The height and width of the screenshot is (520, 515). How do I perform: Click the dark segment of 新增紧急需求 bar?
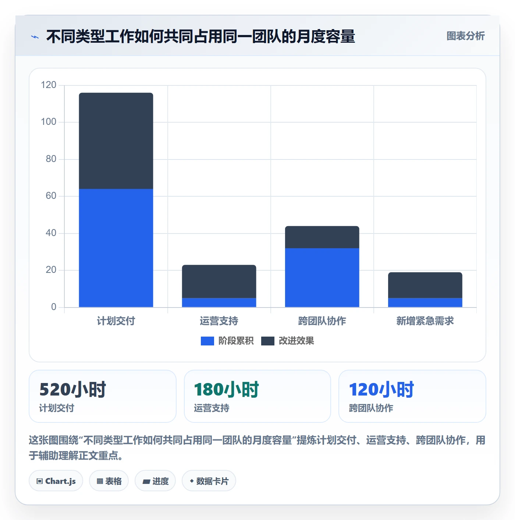[425, 285]
